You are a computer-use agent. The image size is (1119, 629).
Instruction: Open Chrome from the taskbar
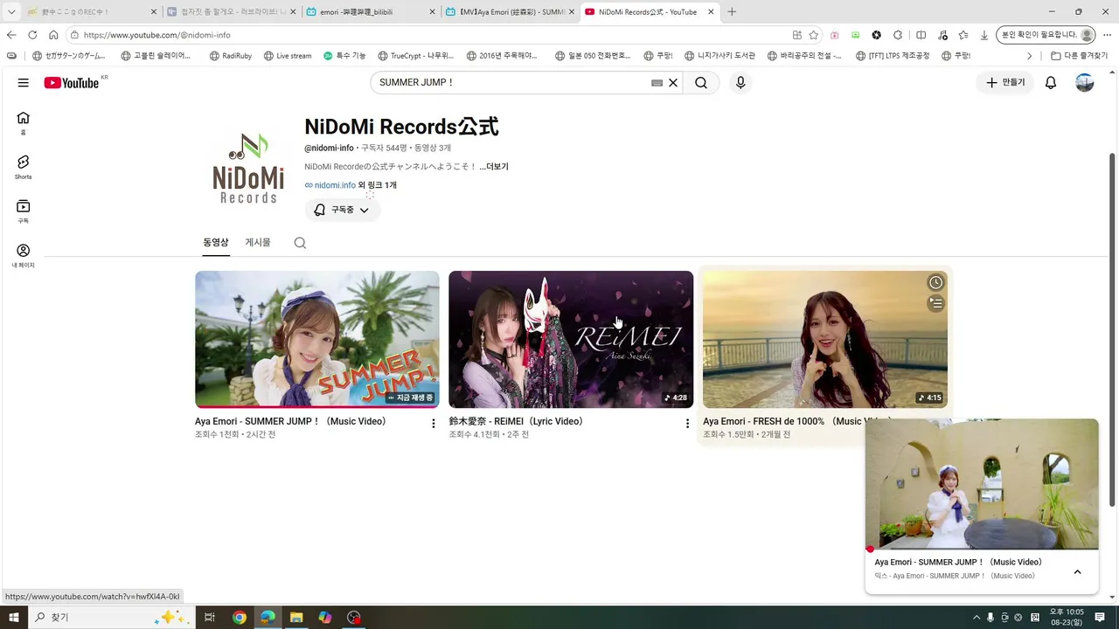[240, 618]
